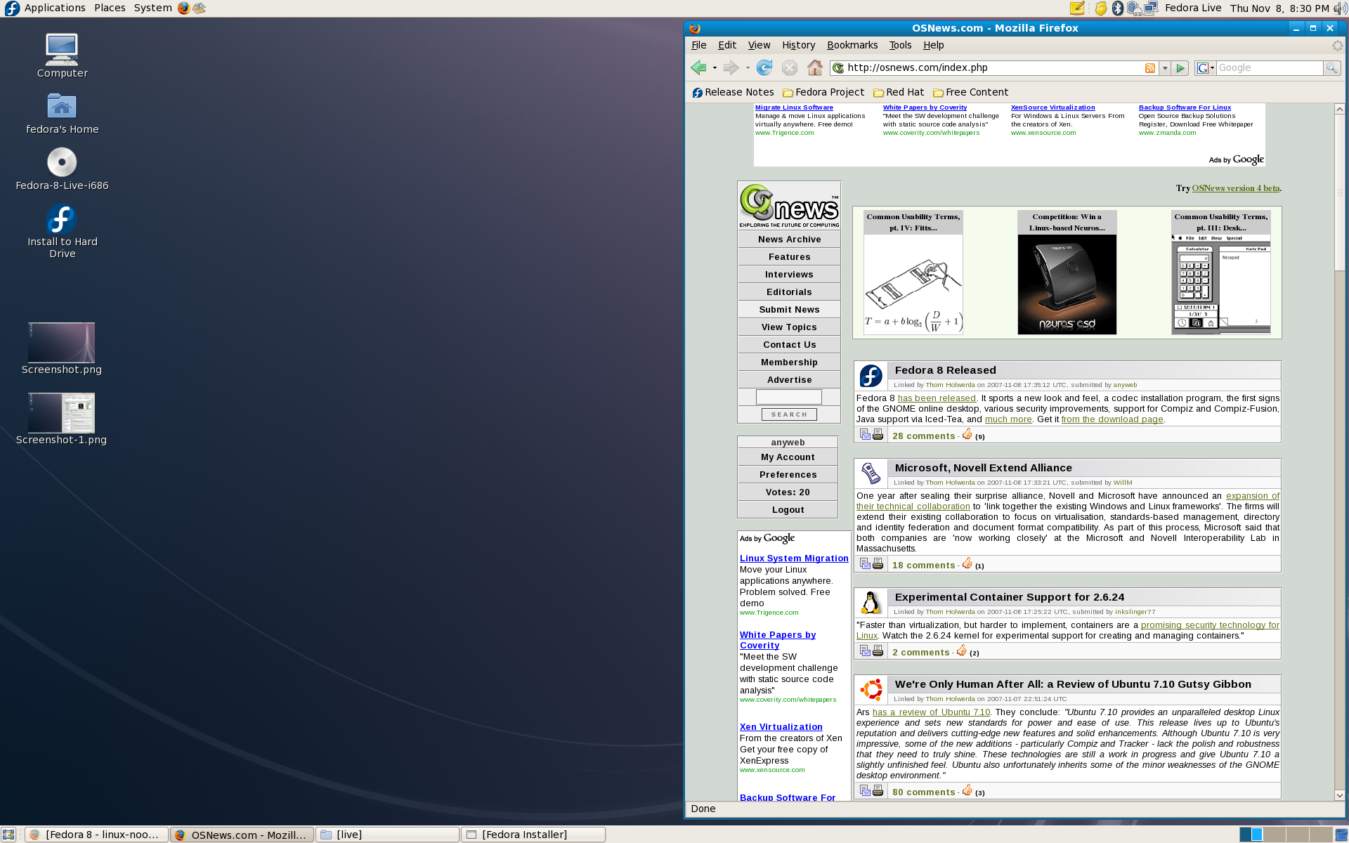
Task: Click the mail launcher in top panel
Action: (200, 8)
